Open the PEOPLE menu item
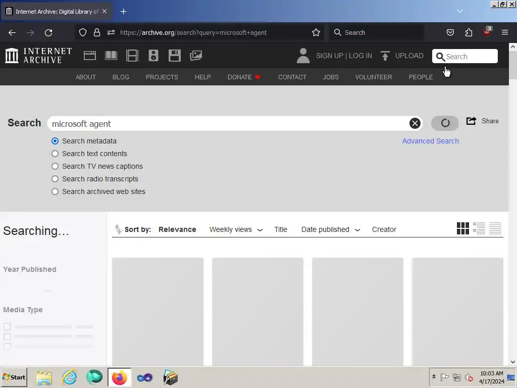 (x=421, y=77)
